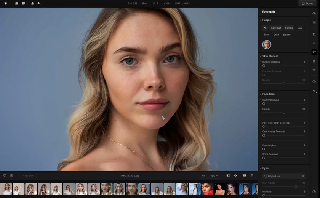Collapse the Skin Blemish section
The width and height of the screenshot is (320, 198).
[261, 56]
